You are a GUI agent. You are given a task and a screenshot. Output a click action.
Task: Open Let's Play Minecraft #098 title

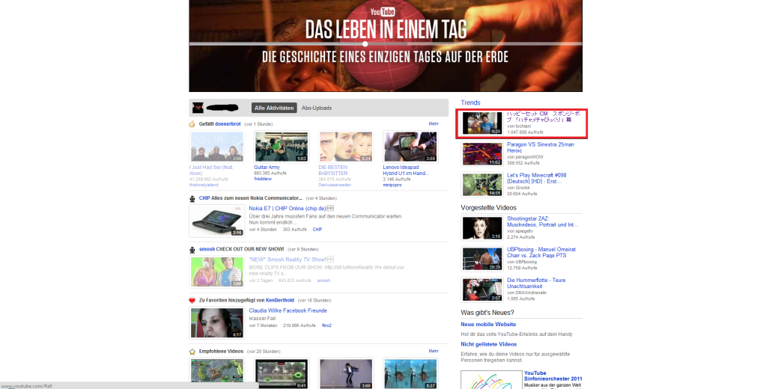[537, 178]
